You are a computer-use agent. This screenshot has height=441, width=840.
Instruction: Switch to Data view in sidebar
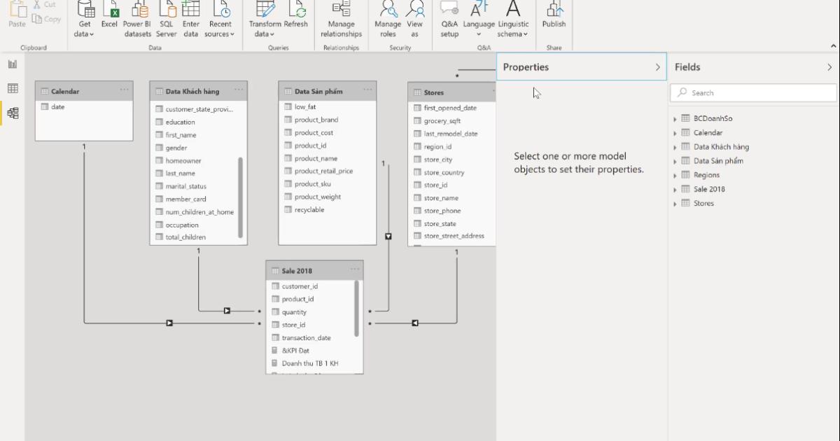[13, 88]
